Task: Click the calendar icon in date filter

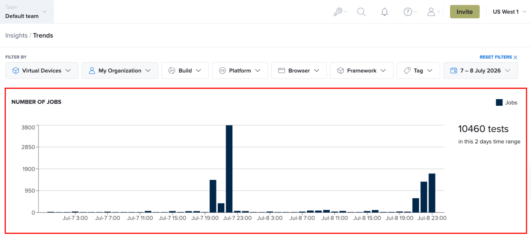Action: click(454, 71)
